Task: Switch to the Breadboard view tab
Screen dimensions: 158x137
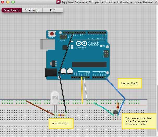Action: (x=11, y=10)
